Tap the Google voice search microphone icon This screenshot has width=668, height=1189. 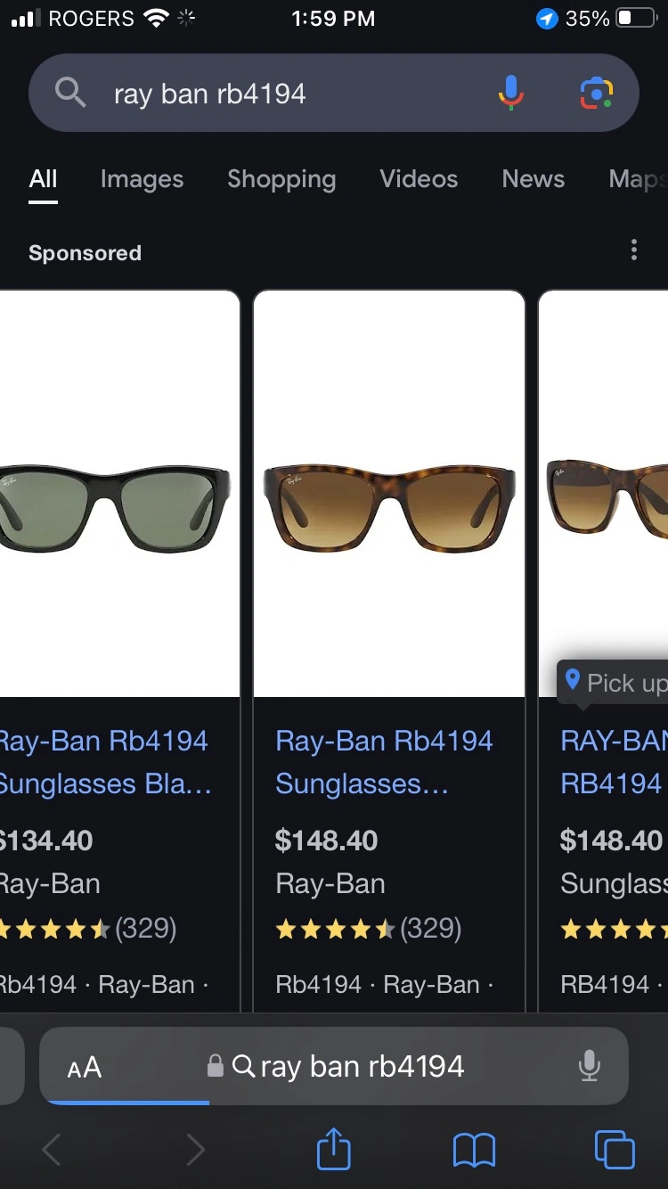510,93
